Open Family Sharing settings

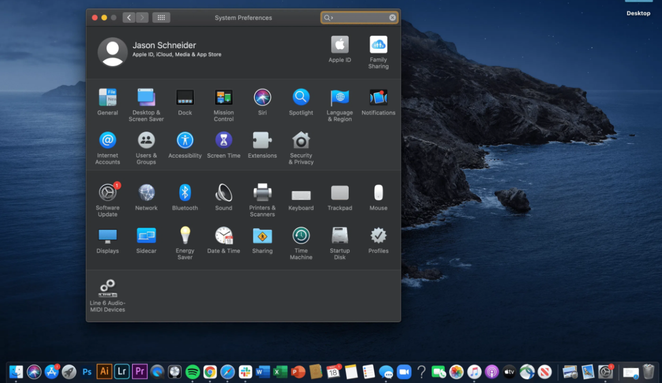(x=378, y=45)
